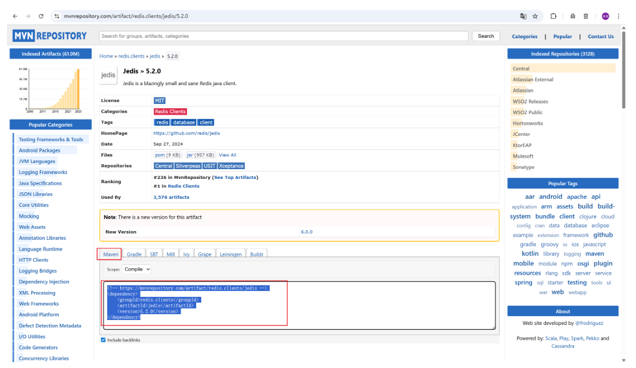Screen dimensions: 636x368
Task: Open 2,576 artifacts used-by link
Action: click(171, 197)
